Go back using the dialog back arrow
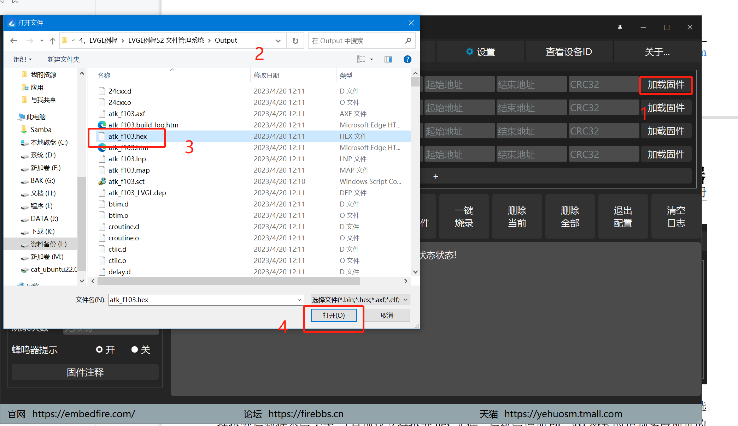 click(14, 41)
